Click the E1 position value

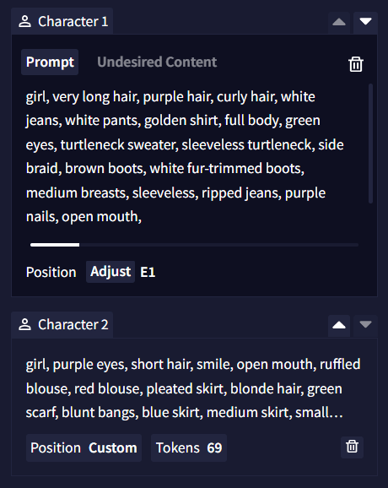pos(148,272)
